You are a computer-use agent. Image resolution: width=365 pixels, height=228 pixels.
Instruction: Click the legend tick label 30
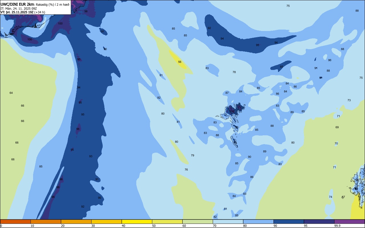point(93,226)
